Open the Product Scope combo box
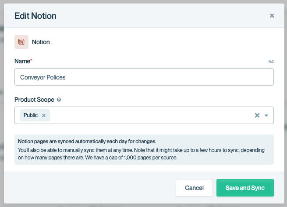 pos(149,115)
